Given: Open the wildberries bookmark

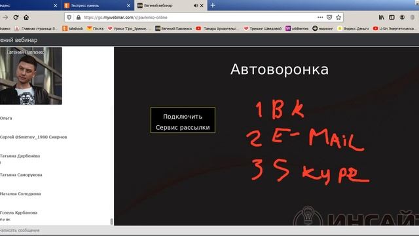Looking at the screenshot, I should (x=297, y=28).
